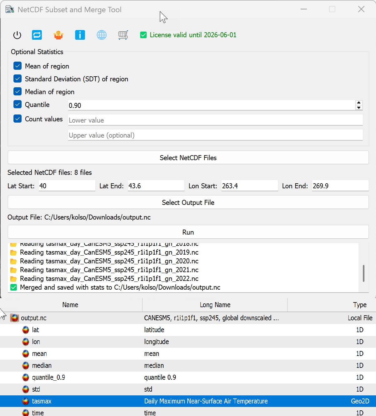
Task: Open the blue info icon
Action: [80, 35]
